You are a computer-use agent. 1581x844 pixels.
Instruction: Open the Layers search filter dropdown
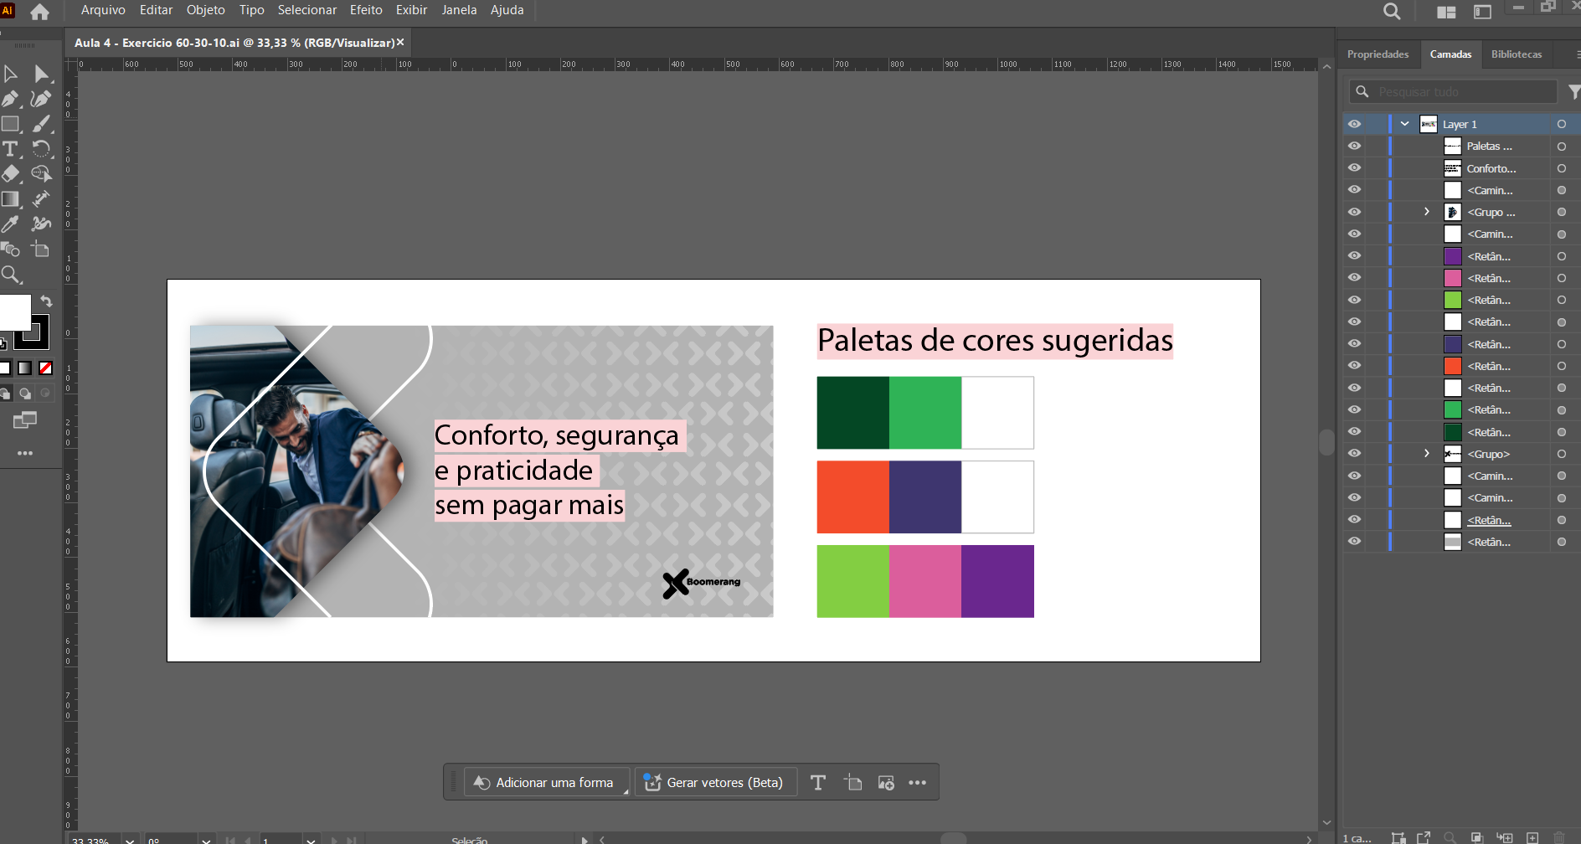tap(1573, 91)
